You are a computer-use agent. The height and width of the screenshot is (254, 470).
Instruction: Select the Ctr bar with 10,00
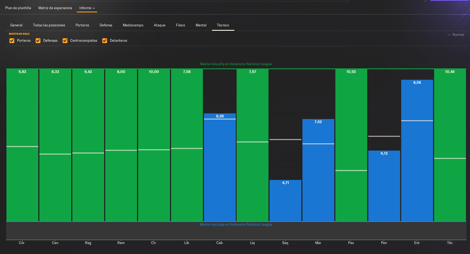(154, 145)
